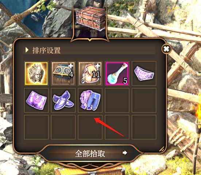This screenshot has width=201, height=175.
Task: Select the backpack item with count 11
Action: (x=90, y=73)
